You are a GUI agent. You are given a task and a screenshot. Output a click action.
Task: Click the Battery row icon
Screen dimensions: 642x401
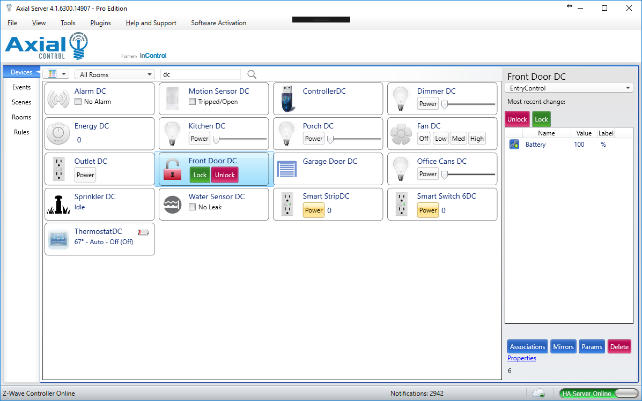(514, 145)
